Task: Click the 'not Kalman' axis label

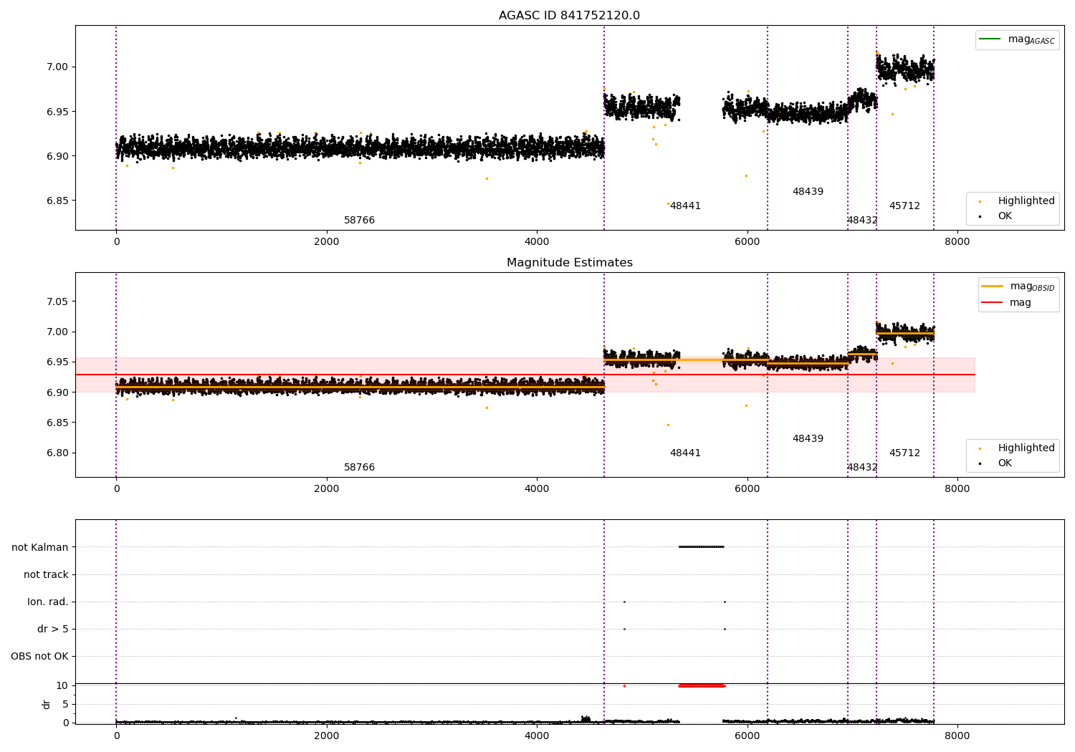Action: (40, 548)
